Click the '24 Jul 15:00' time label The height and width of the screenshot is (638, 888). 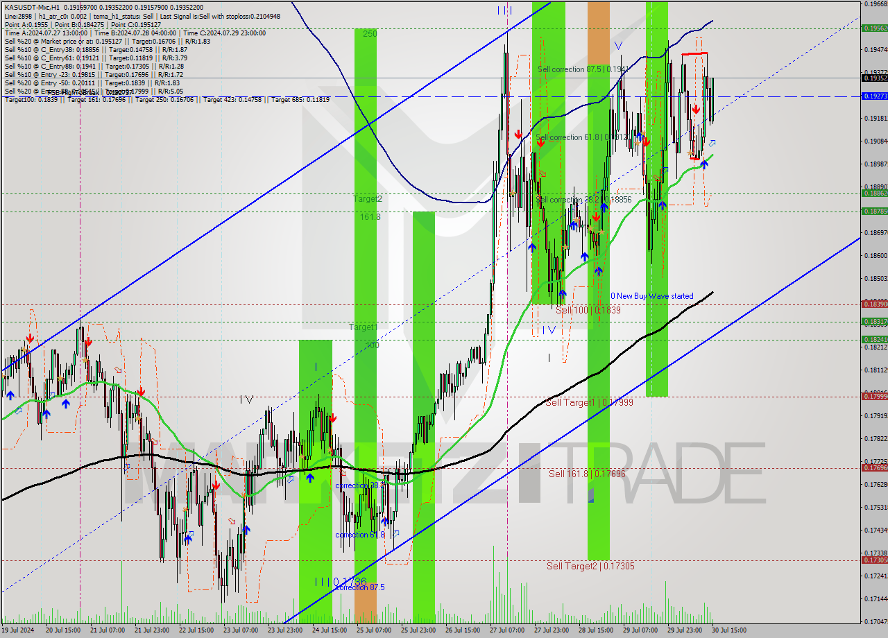[x=330, y=630]
